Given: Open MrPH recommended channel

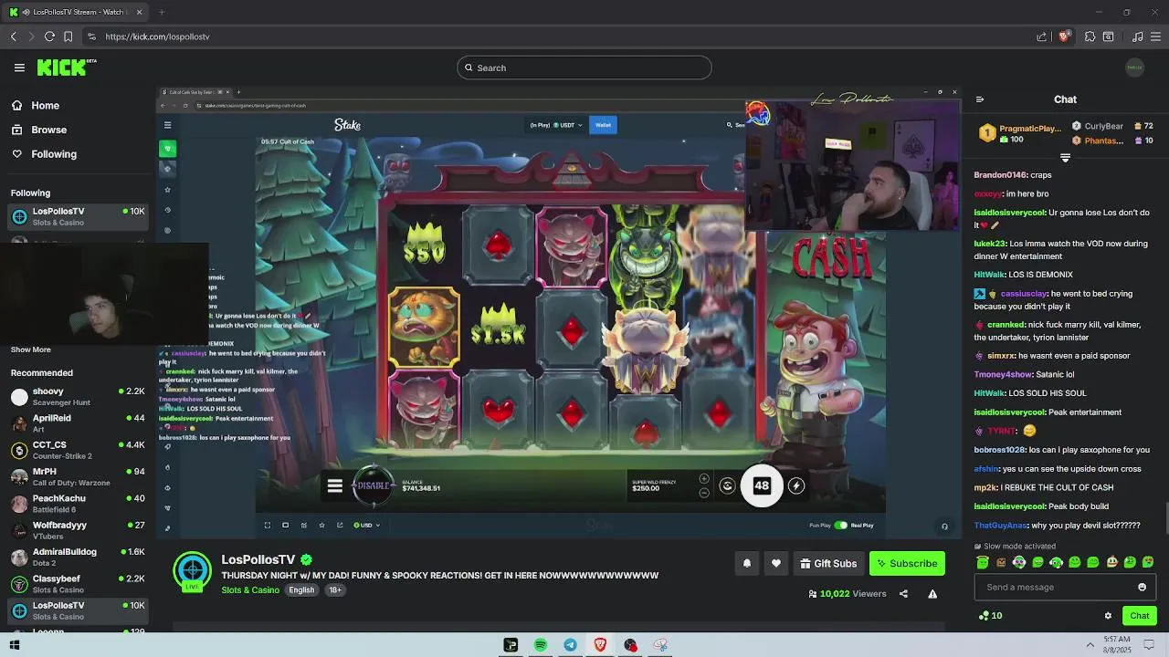Looking at the screenshot, I should 78,477.
